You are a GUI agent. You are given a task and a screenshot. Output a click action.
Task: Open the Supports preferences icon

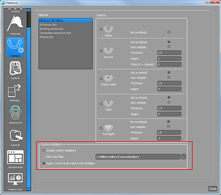pos(15,137)
